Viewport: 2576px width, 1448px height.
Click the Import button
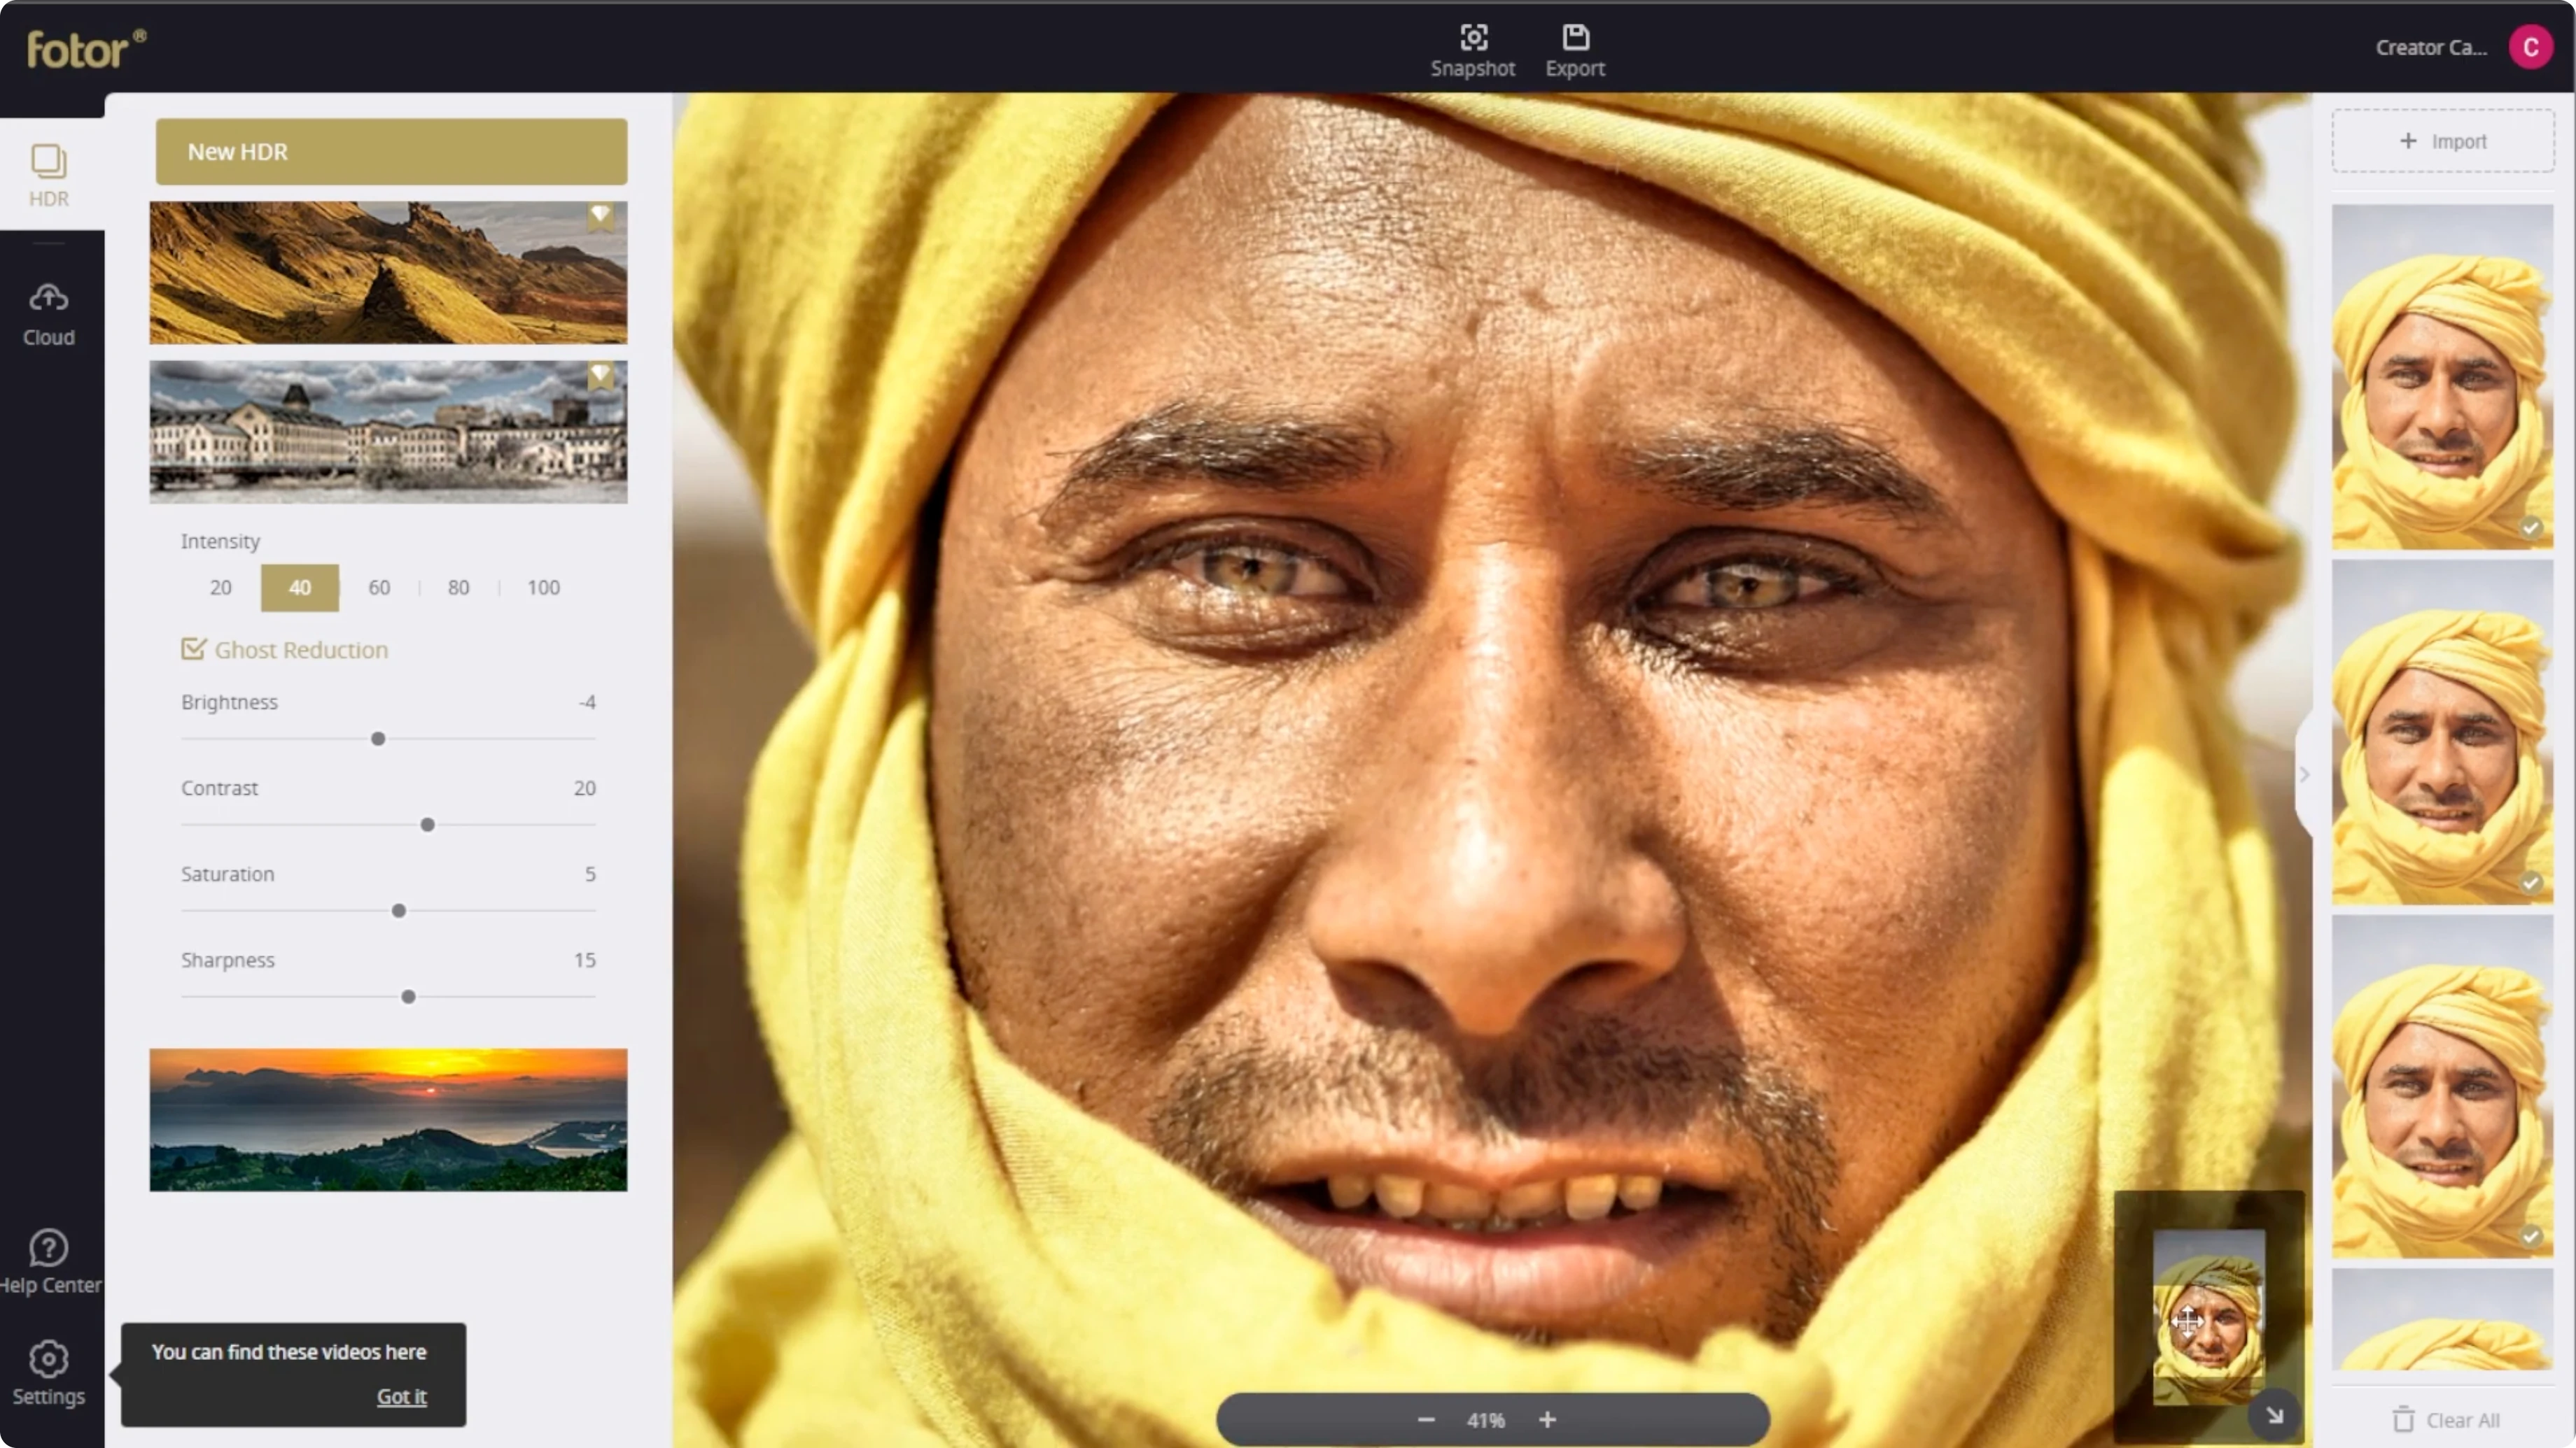pos(2442,141)
